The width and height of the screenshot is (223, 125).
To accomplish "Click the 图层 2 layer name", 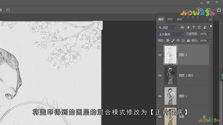I will pos(183,55).
